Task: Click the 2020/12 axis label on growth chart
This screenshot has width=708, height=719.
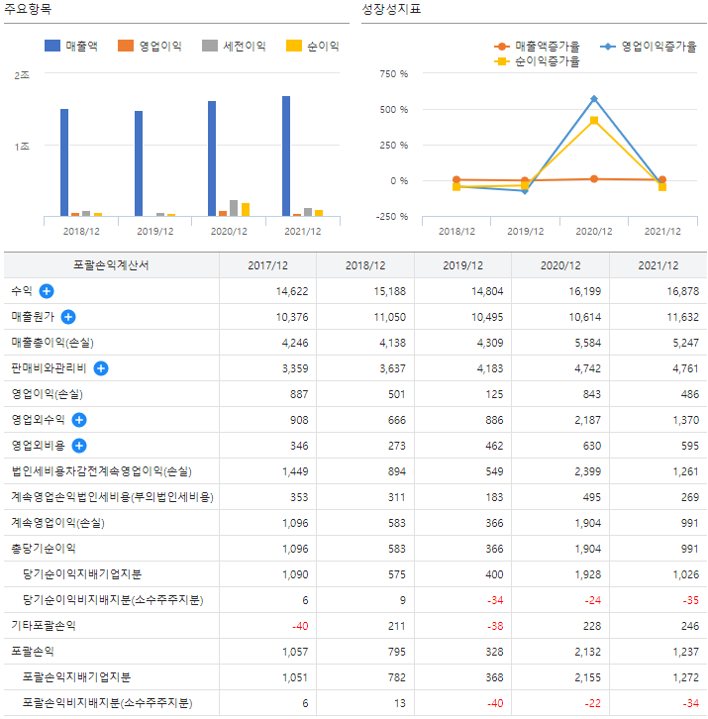Action: tap(594, 231)
